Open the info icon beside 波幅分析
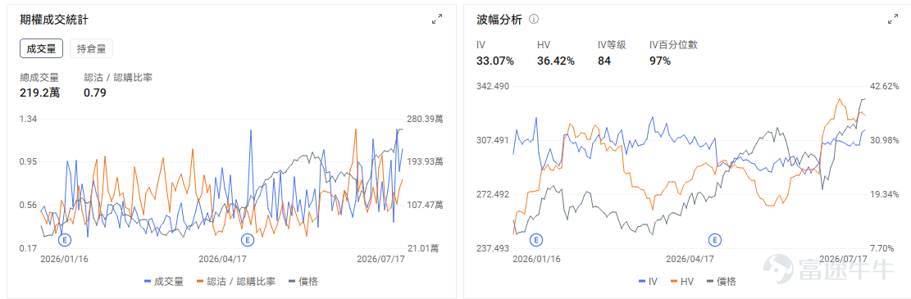Viewport: 911px width, 299px height. [534, 19]
